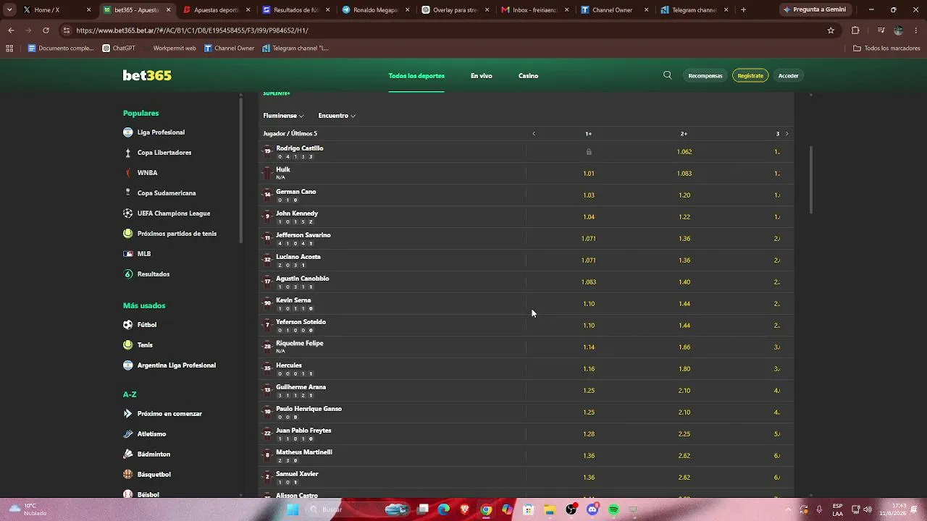Show hidden system tray icons chevron
Screen dimensions: 927x521
click(x=788, y=509)
